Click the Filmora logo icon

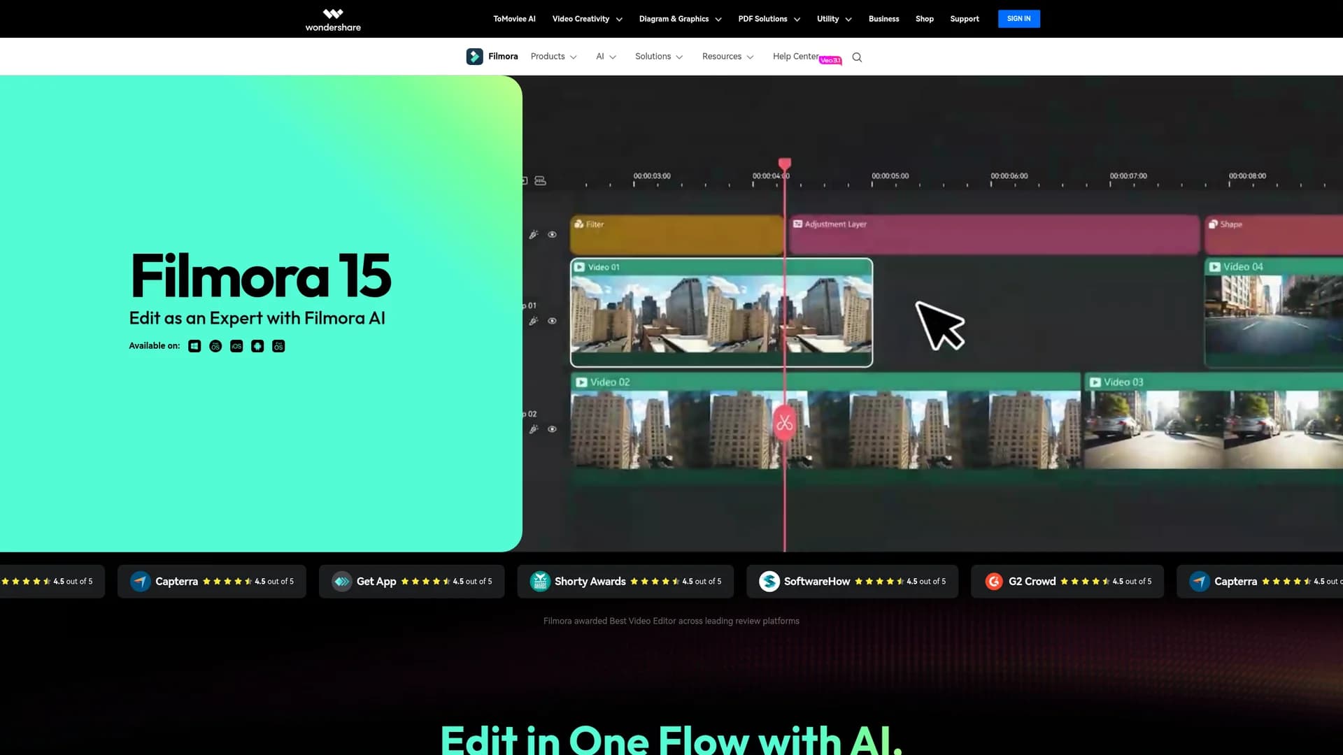click(474, 57)
